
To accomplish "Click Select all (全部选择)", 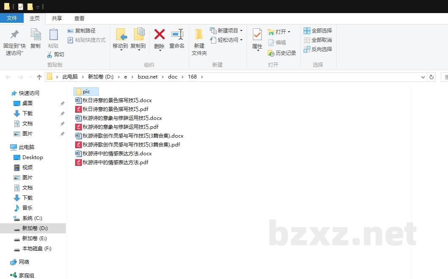I will 318,31.
